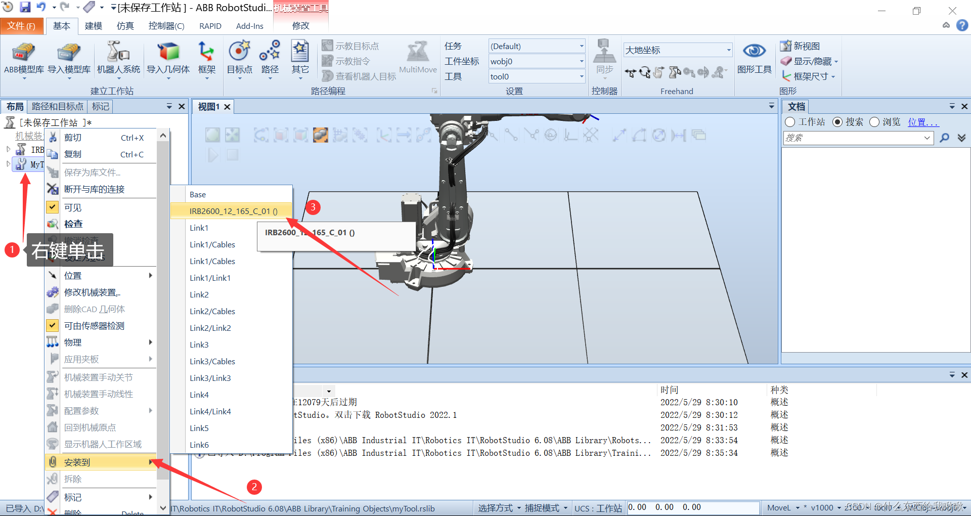Screen dimensions: 971x516
Task: Select 断开与库的连接 disconnect library
Action: click(101, 189)
